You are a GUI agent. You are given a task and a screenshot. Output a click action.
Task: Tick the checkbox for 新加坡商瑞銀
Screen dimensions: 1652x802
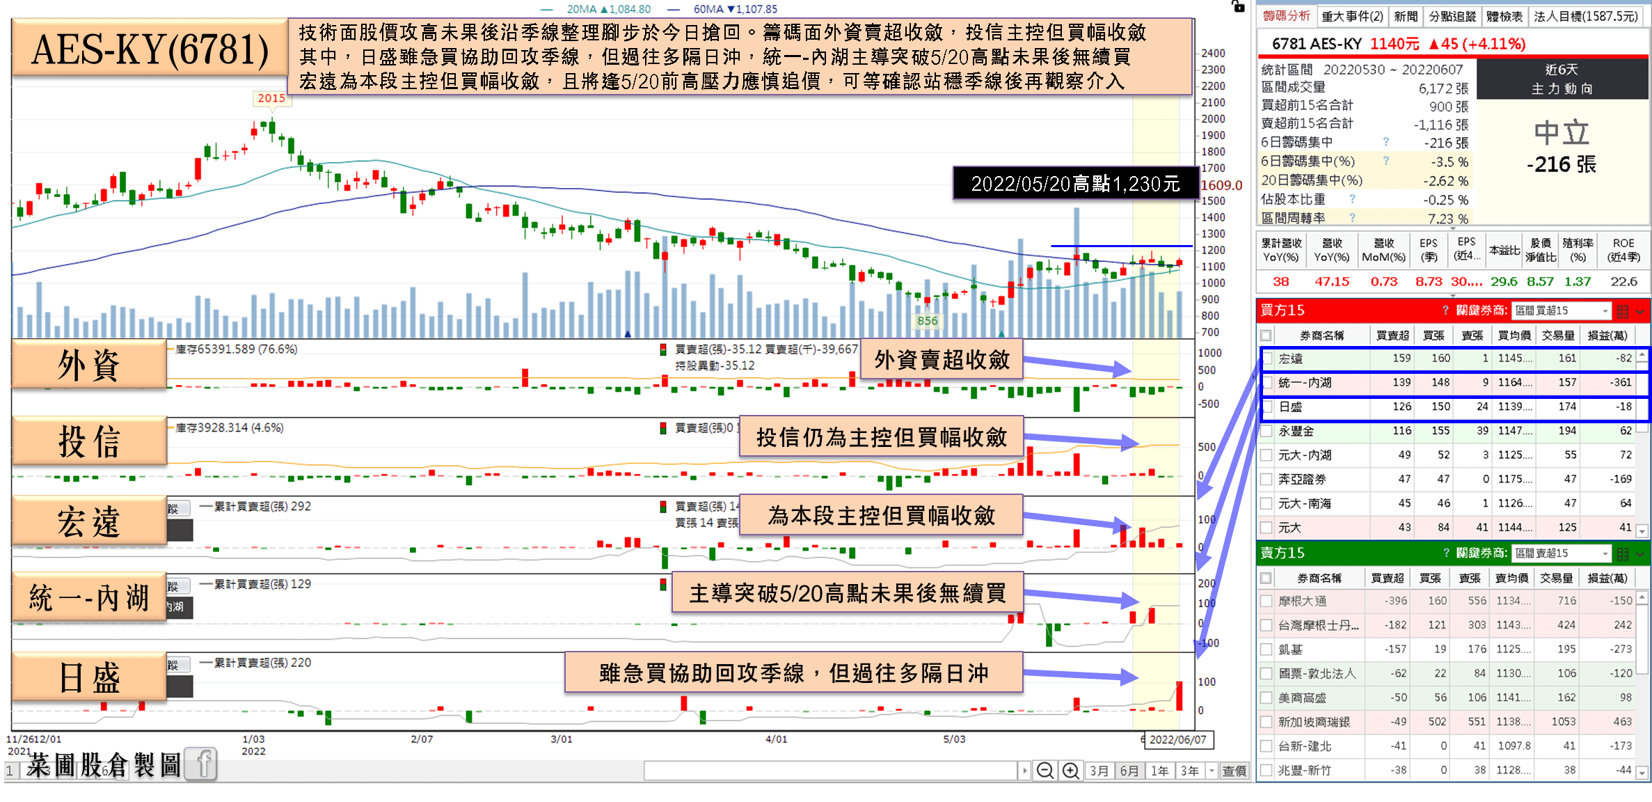pyautogui.click(x=1266, y=722)
